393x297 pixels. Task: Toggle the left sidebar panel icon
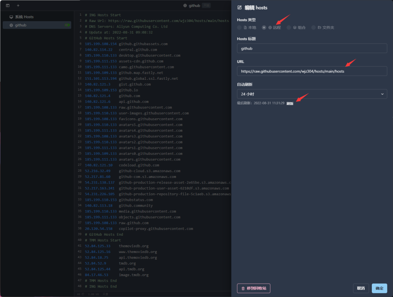pyautogui.click(x=8, y=5)
